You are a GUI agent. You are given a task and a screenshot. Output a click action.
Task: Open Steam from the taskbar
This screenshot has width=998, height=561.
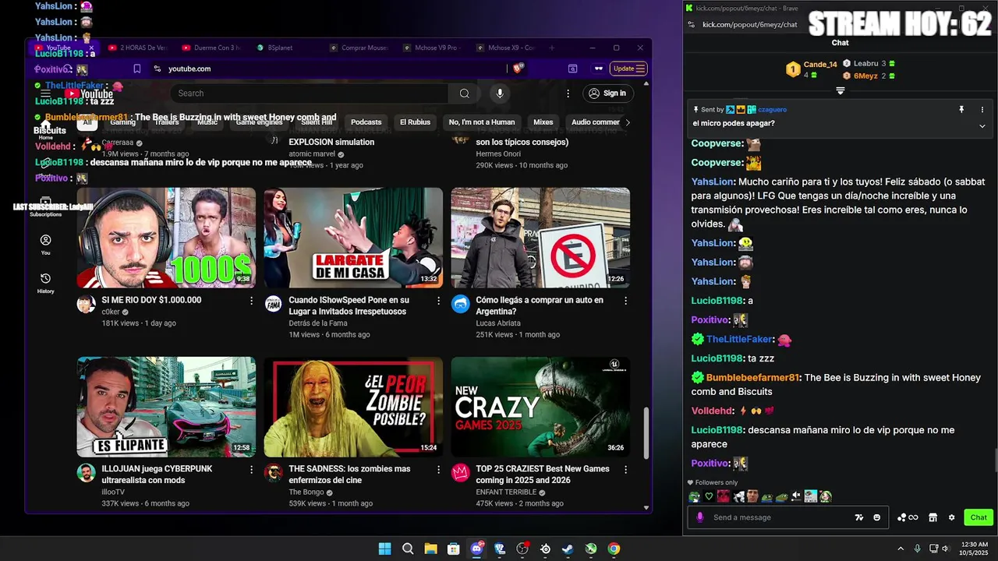[x=568, y=549]
